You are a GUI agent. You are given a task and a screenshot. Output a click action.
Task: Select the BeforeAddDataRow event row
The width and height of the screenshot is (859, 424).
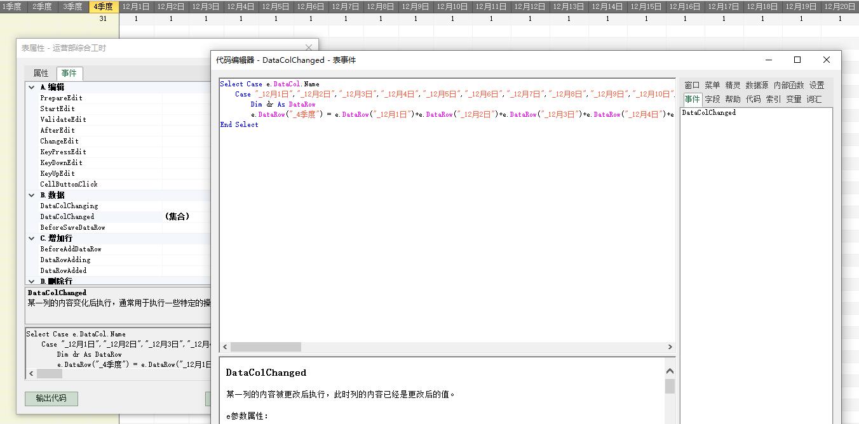[x=118, y=249]
